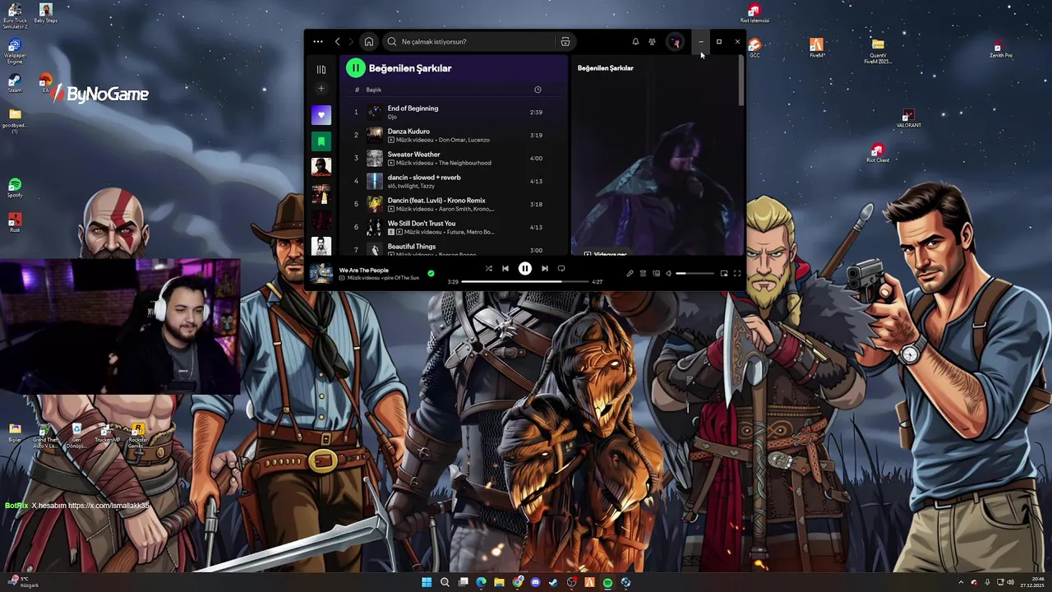Open Windows Start menu
The height and width of the screenshot is (592, 1052).
[x=427, y=582]
